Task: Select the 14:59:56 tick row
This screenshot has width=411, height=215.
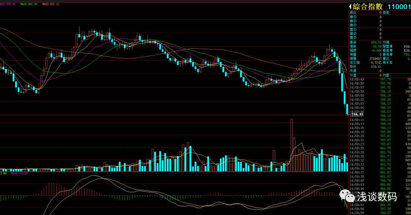Action: coord(380,209)
